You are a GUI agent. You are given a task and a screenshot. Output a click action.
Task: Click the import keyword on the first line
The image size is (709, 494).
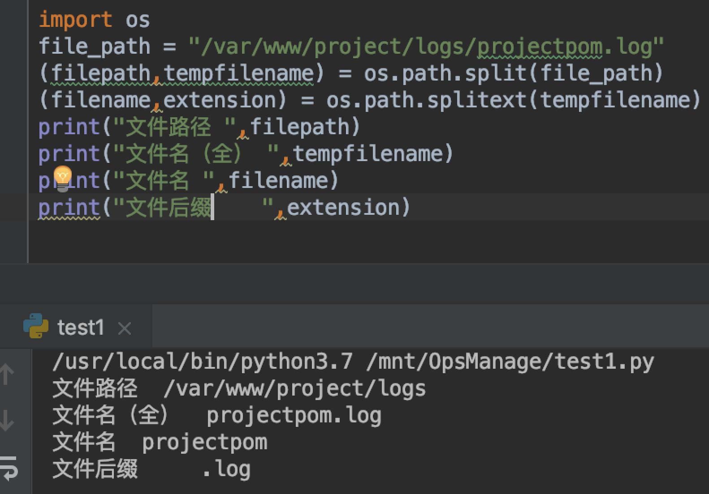tap(75, 20)
